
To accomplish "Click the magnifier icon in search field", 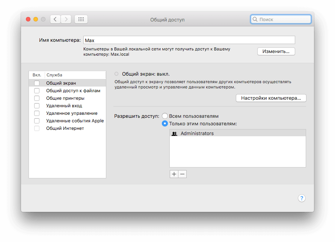I will click(x=255, y=19).
